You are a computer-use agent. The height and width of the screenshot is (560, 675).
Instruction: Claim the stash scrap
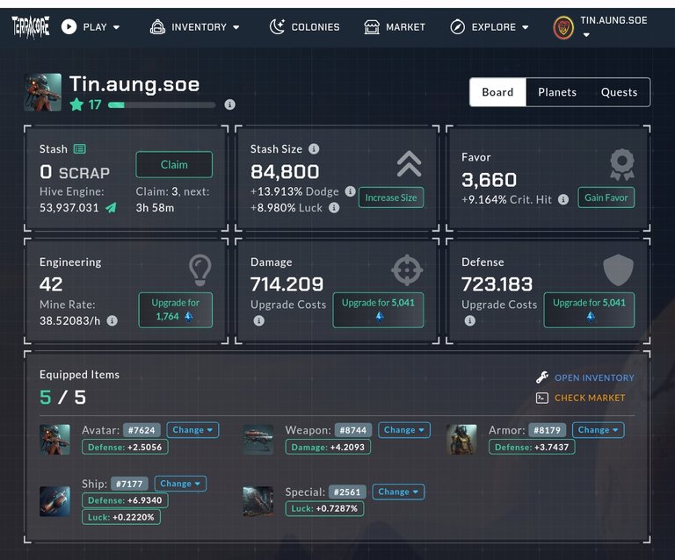pyautogui.click(x=174, y=165)
